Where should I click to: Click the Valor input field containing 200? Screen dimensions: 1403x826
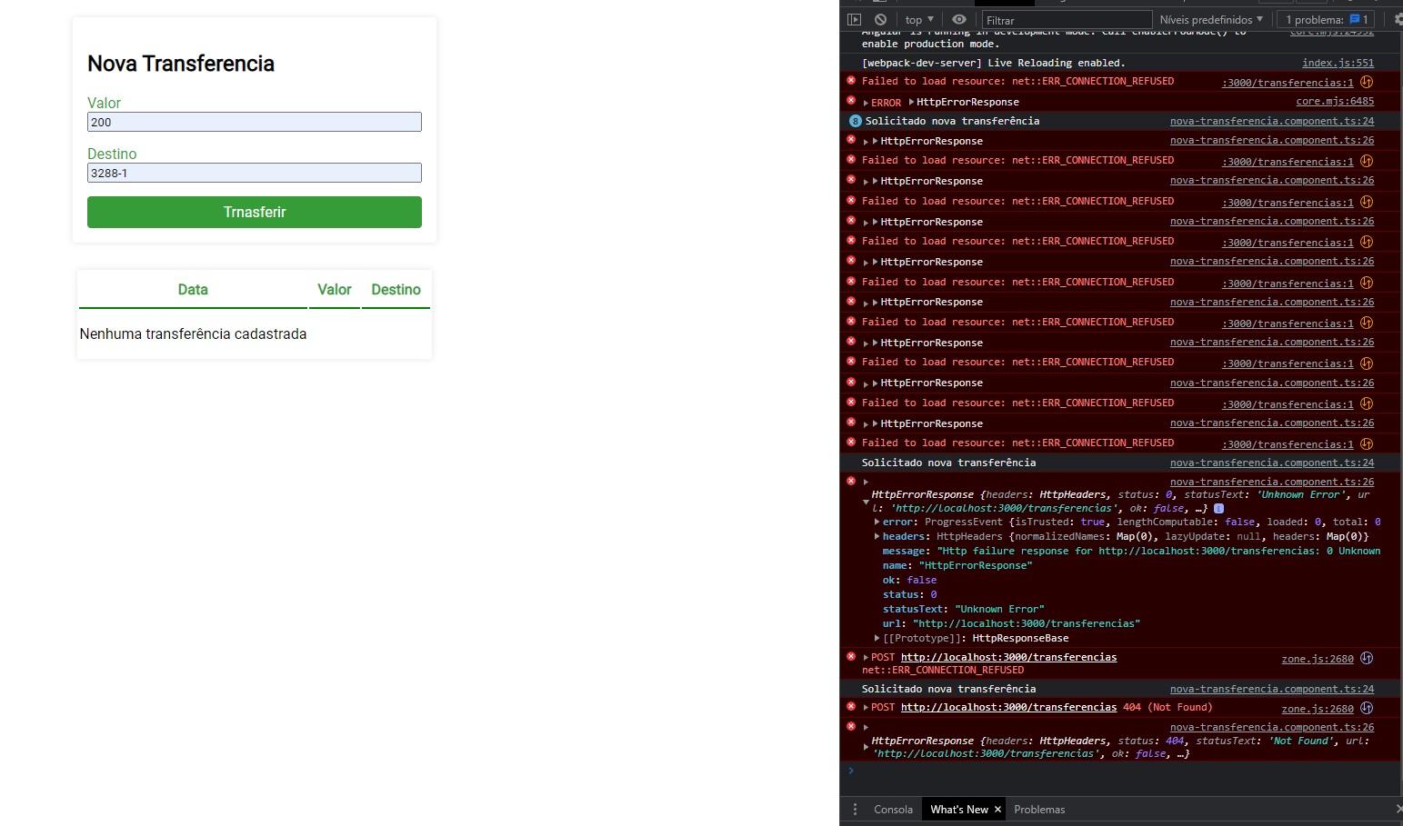pos(255,122)
